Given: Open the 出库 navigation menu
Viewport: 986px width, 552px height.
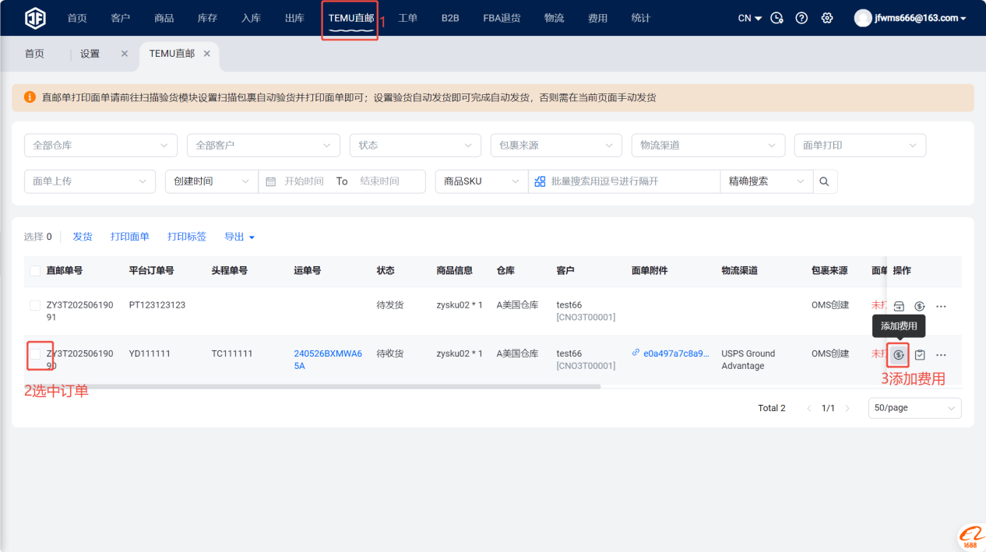Looking at the screenshot, I should pos(294,18).
